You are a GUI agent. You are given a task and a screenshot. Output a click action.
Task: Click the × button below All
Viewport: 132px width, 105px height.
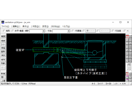click(129, 68)
